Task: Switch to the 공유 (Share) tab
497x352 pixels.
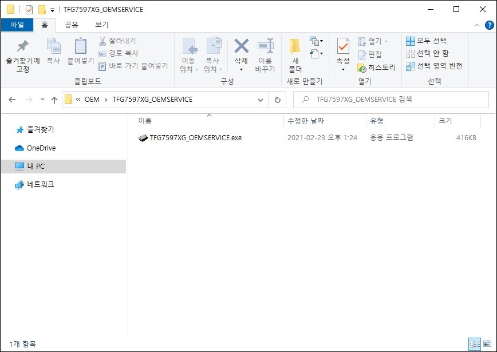Action: (x=72, y=25)
